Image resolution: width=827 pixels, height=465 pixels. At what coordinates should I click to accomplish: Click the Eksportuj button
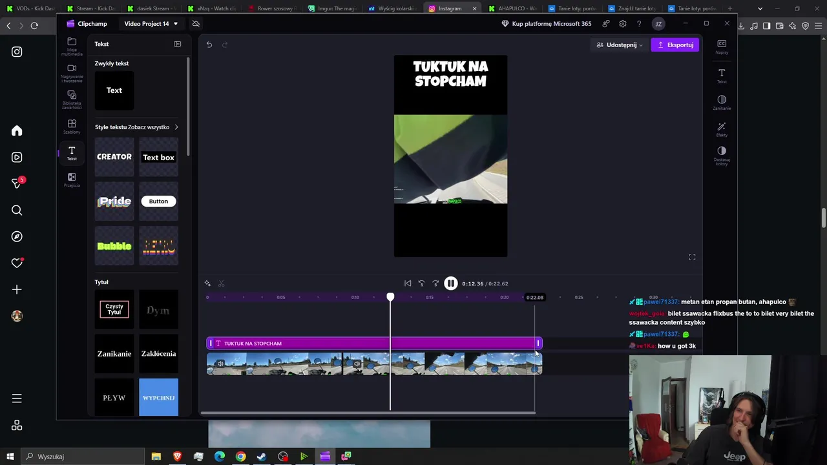(675, 45)
